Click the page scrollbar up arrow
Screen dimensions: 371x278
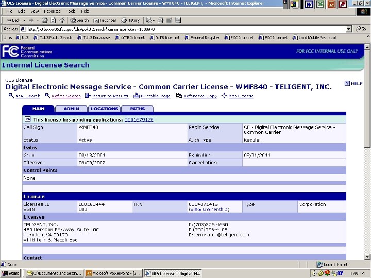367,47
